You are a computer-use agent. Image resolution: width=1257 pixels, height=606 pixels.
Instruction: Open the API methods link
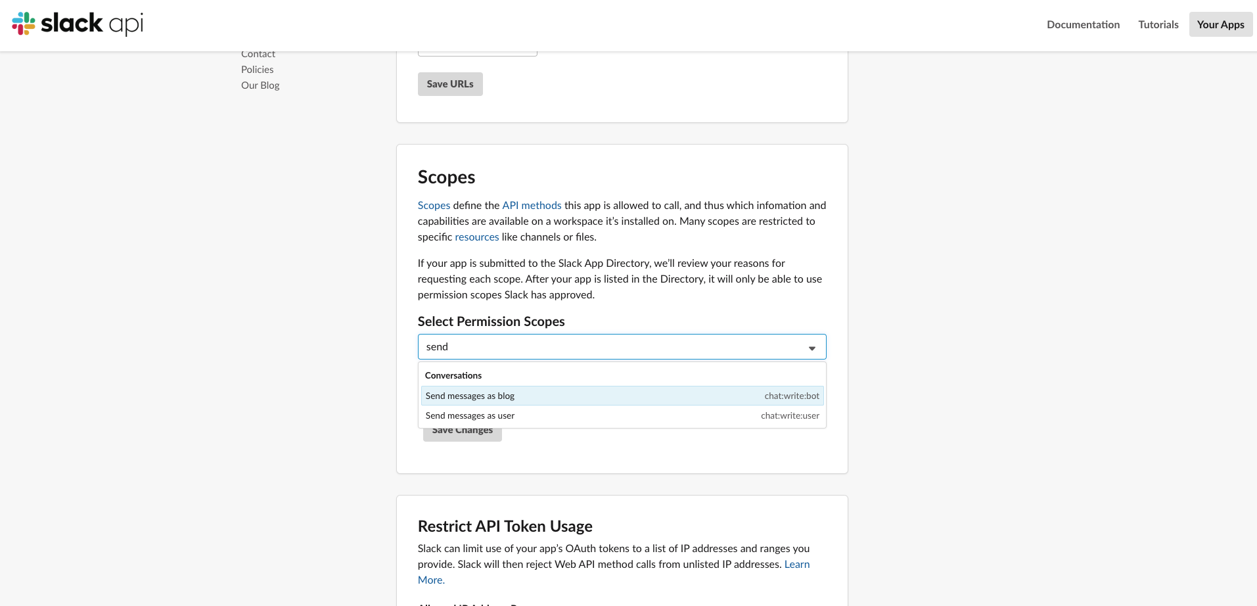pos(531,205)
